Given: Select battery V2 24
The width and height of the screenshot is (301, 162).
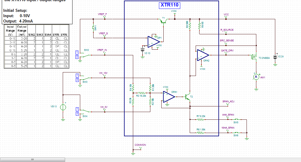Looking at the screenshot, I should [x=275, y=57].
